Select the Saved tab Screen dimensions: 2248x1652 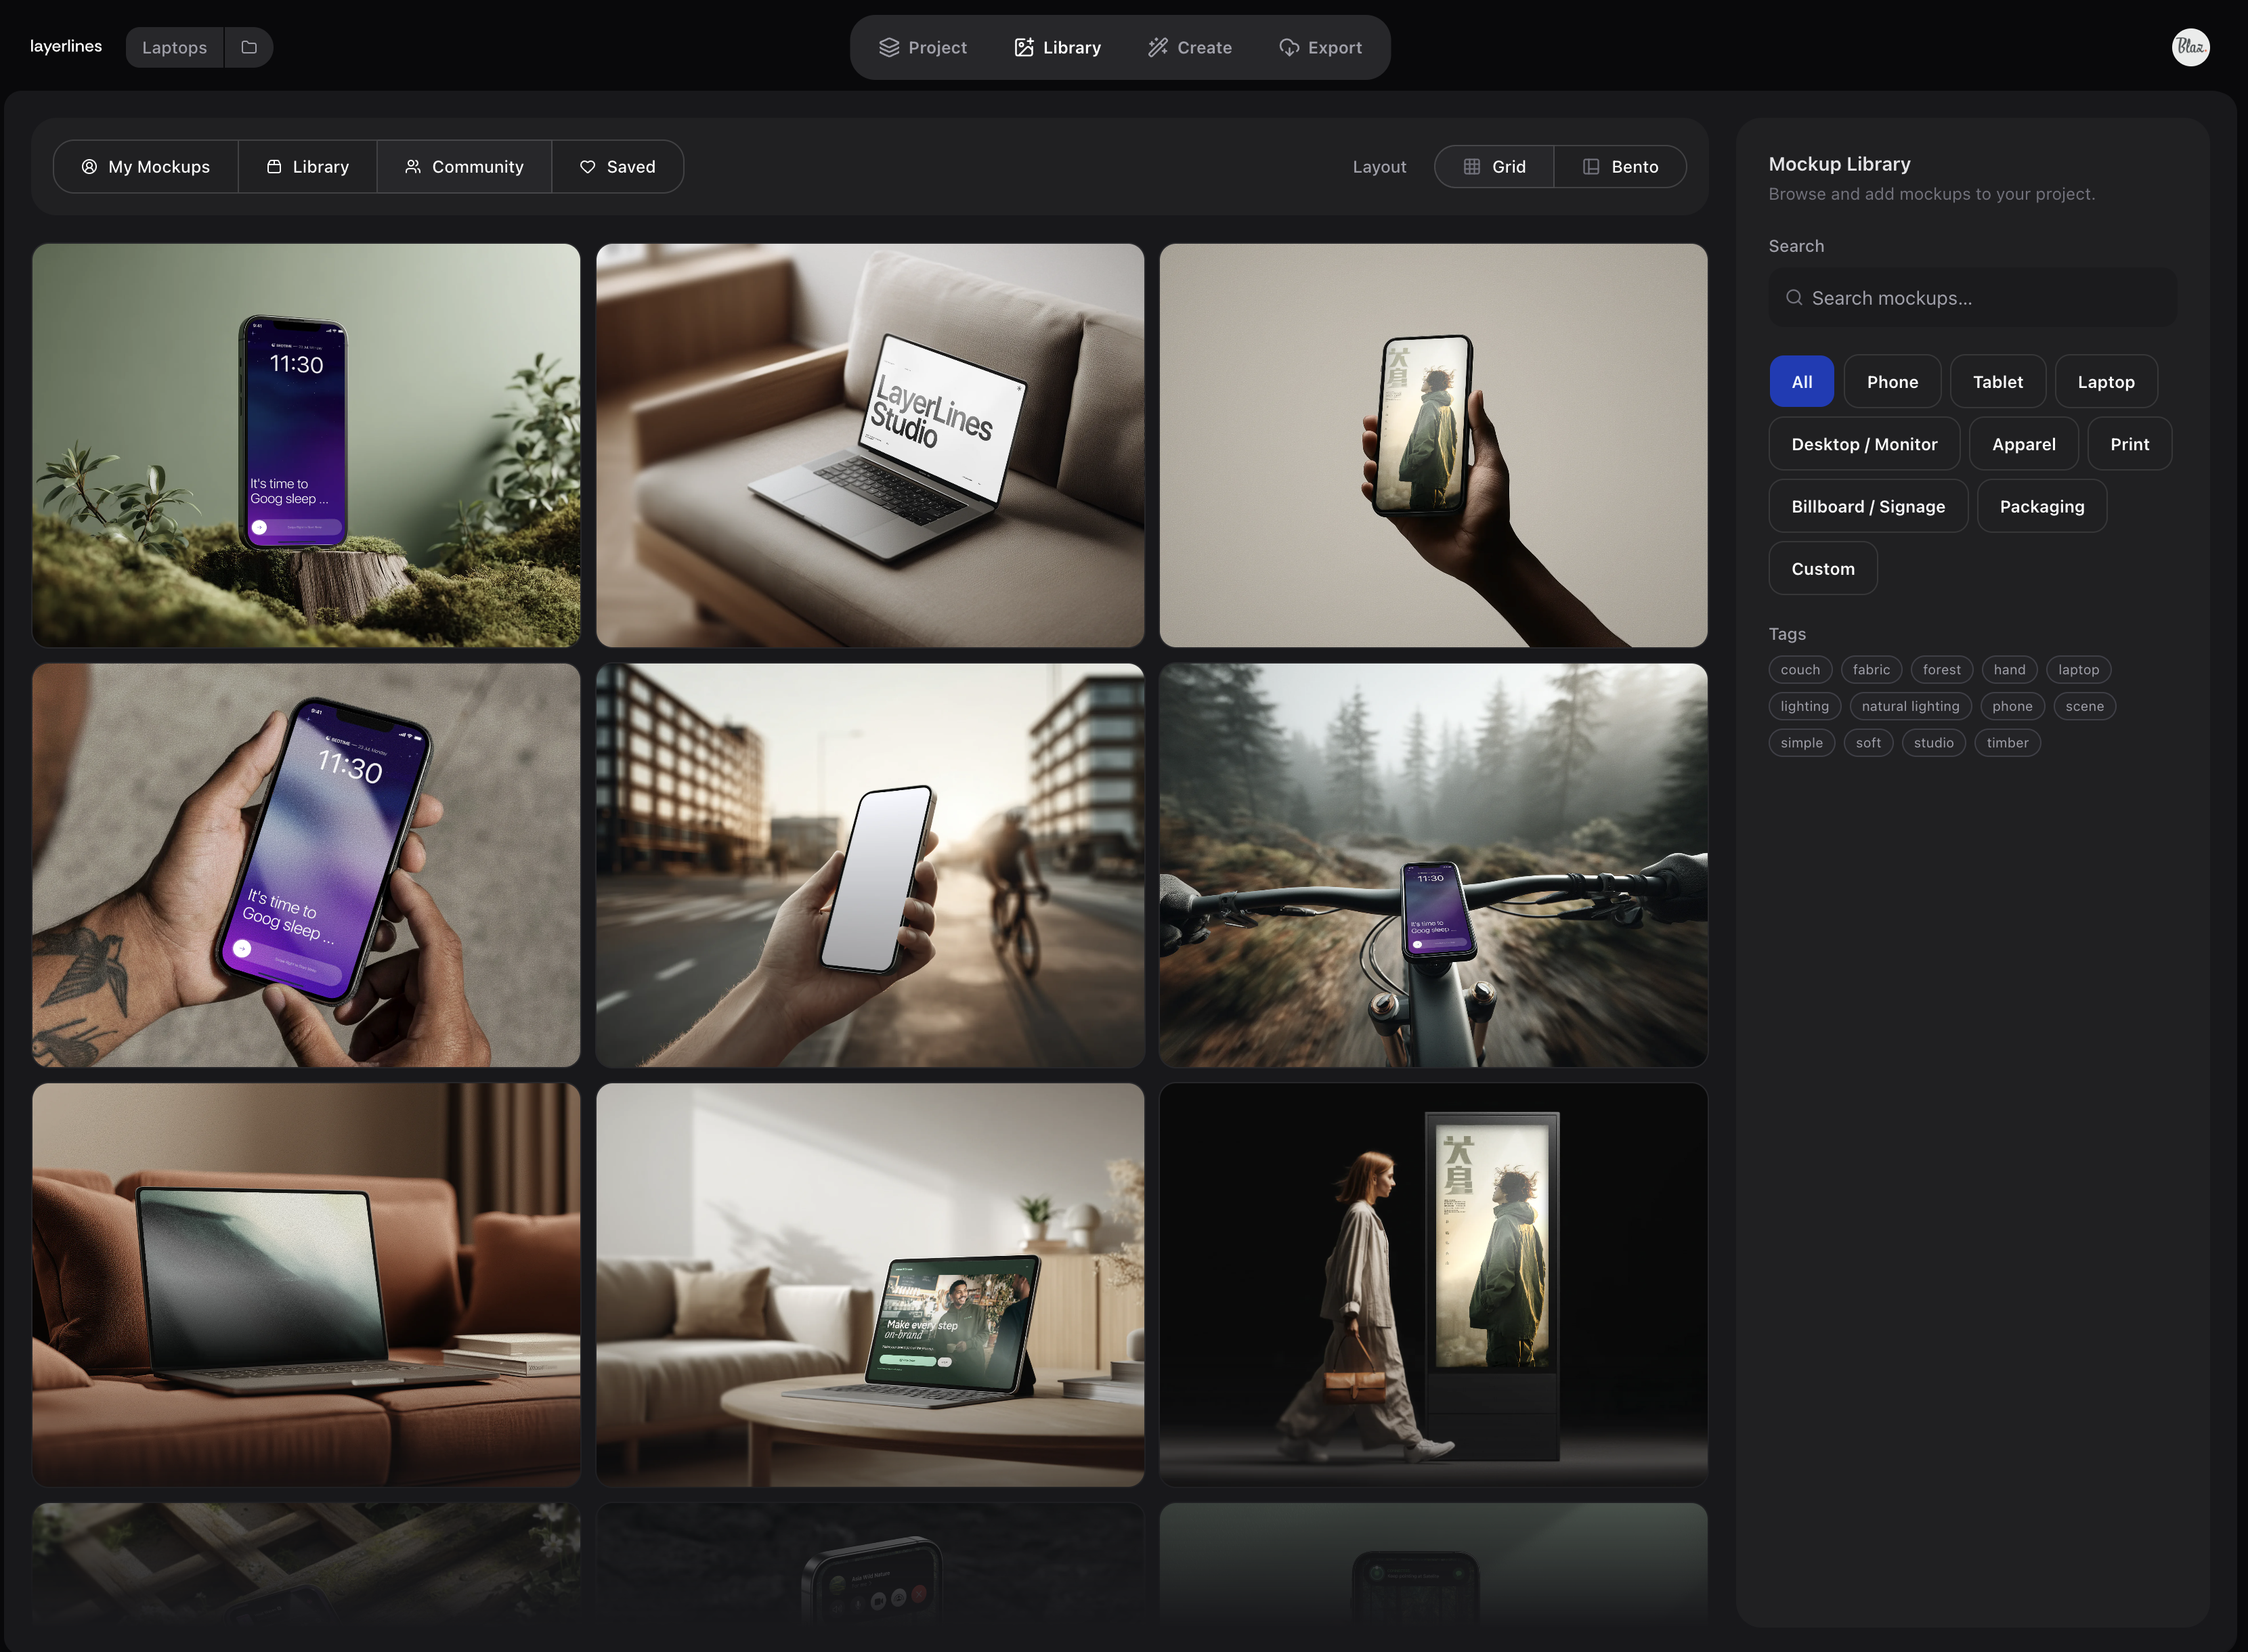pos(618,167)
